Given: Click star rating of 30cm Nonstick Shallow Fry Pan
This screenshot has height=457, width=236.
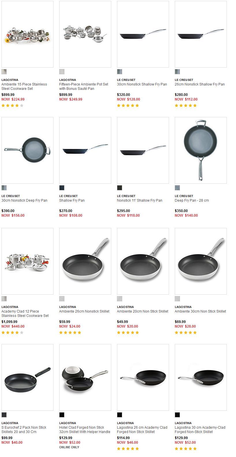Looking at the screenshot, I should [x=128, y=105].
